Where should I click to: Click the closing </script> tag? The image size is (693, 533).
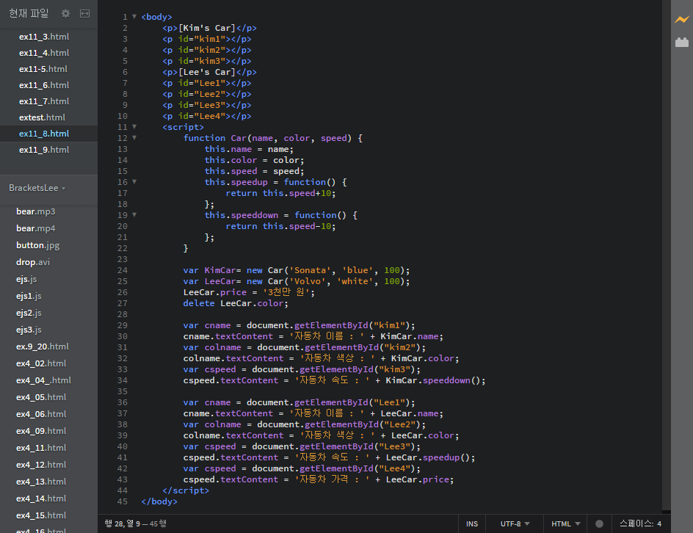(186, 490)
